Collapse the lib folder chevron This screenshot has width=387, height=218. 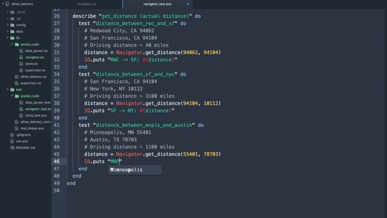tap(8, 38)
